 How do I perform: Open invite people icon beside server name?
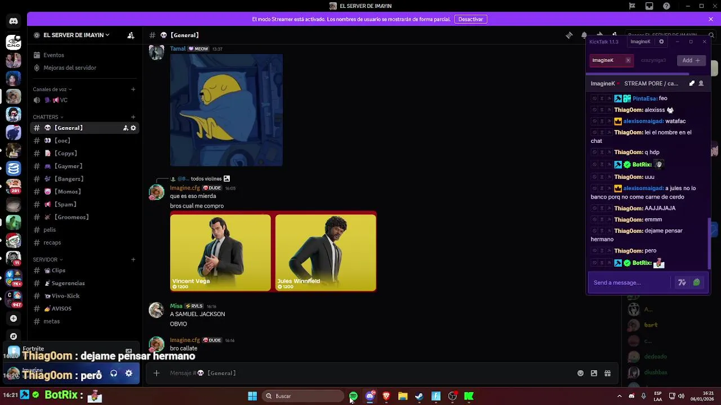tap(131, 35)
